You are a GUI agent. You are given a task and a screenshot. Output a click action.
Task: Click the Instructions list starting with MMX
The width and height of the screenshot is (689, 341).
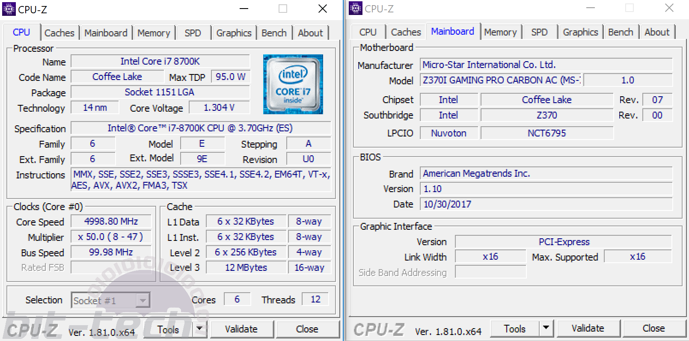tap(201, 180)
